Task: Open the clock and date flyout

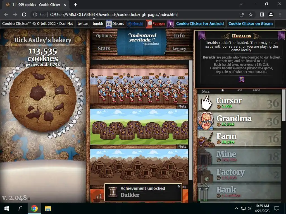Action: pyautogui.click(x=262, y=208)
